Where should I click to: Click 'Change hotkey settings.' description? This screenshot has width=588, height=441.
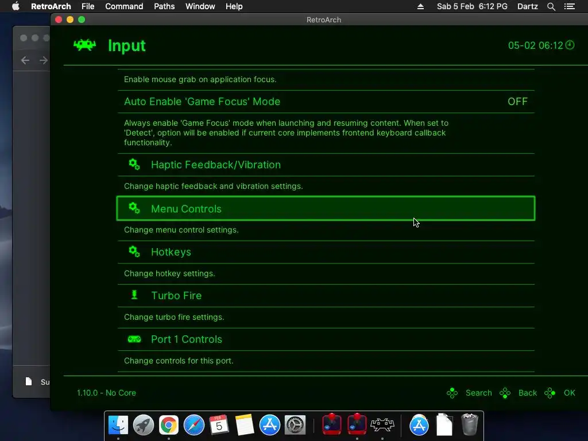[169, 273]
